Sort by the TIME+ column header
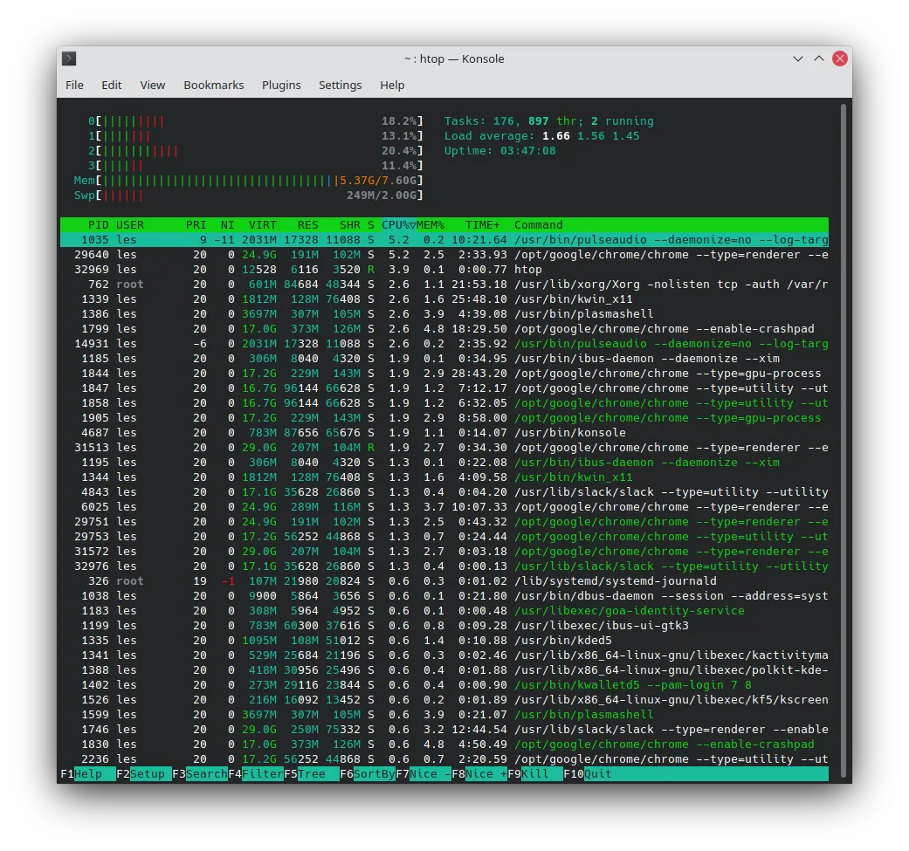This screenshot has height=851, width=909. (x=482, y=225)
